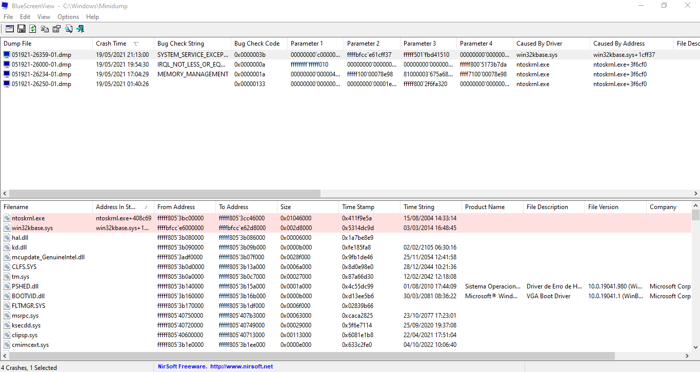Select the MEMORY_MANAGEMENT bug check cell
Image resolution: width=700 pixels, height=372 pixels.
pyautogui.click(x=192, y=74)
